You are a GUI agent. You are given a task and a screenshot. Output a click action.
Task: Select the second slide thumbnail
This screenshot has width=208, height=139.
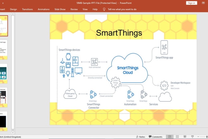(4, 50)
